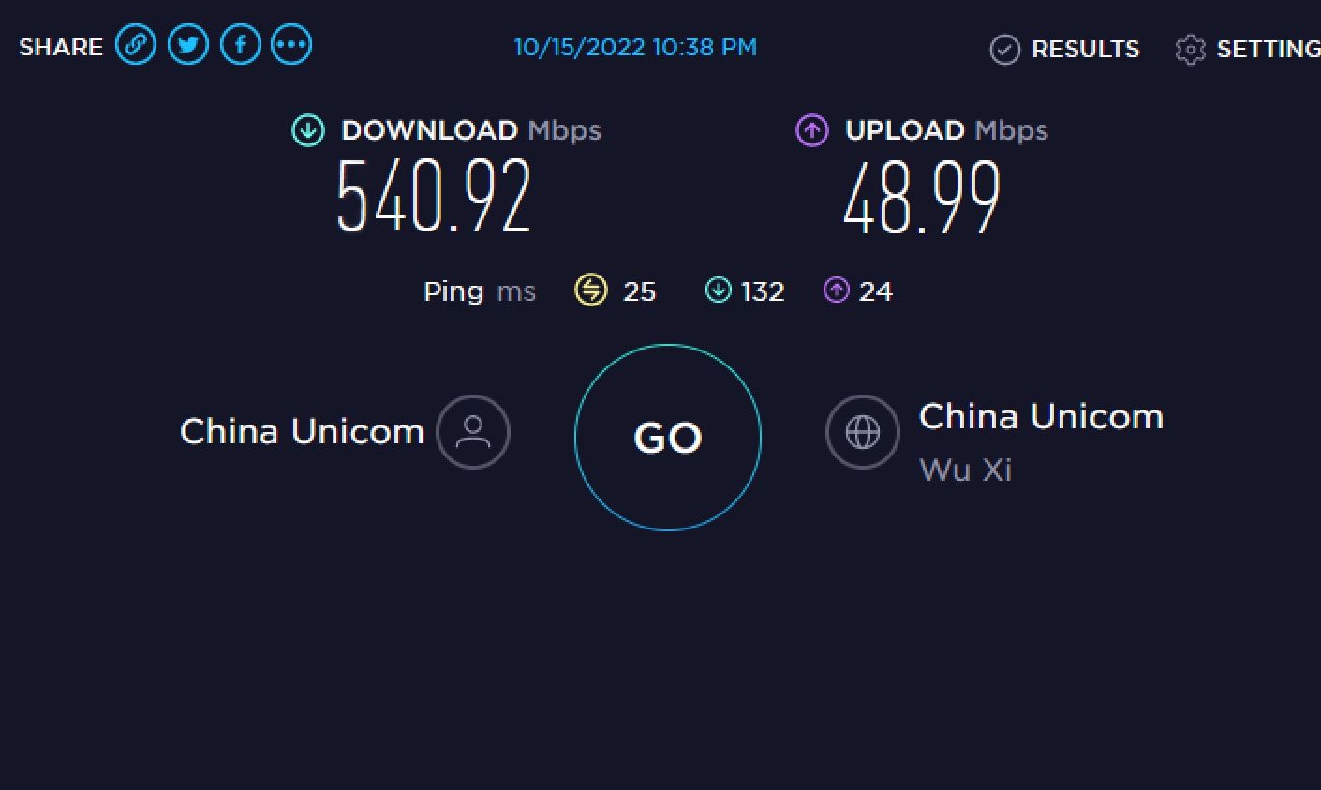Click the download arrow icon beside DOWNLOAD
This screenshot has height=790, width=1321.
coord(308,130)
